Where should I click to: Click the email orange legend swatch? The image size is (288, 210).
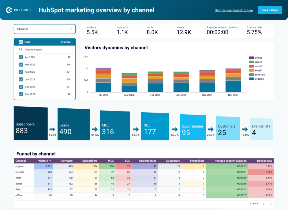coord(251,70)
